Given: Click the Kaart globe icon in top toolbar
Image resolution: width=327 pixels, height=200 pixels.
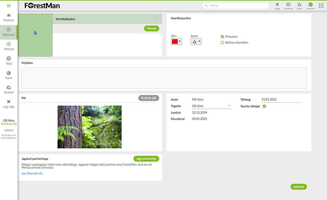Looking at the screenshot, I should 299,5.
